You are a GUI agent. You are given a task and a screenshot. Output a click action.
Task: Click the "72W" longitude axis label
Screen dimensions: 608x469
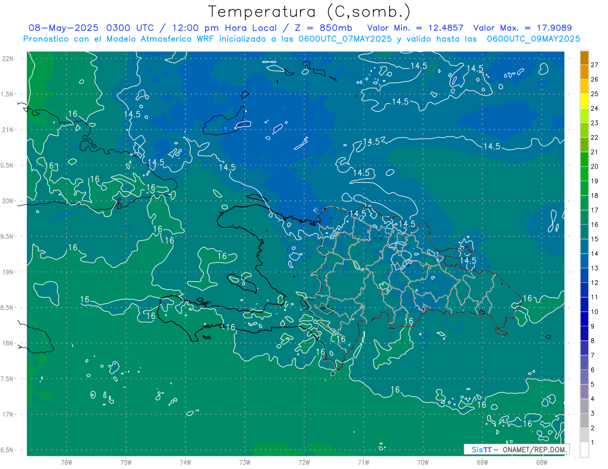[304, 462]
